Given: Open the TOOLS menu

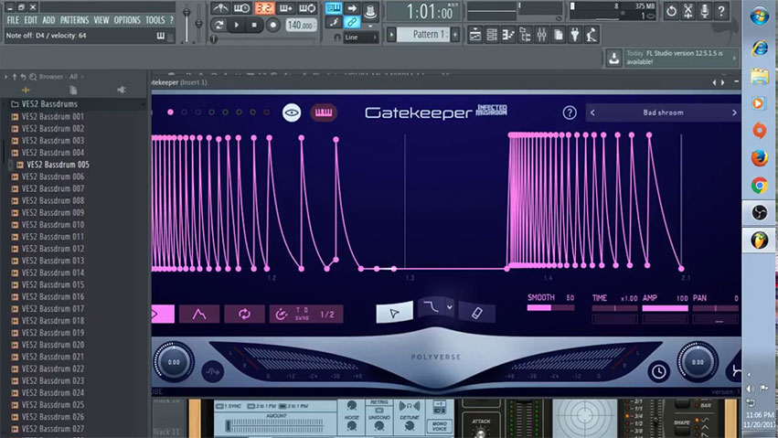Looking at the screenshot, I should [155, 20].
